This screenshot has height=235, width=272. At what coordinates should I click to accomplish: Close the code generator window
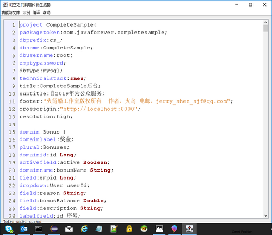tap(264, 5)
